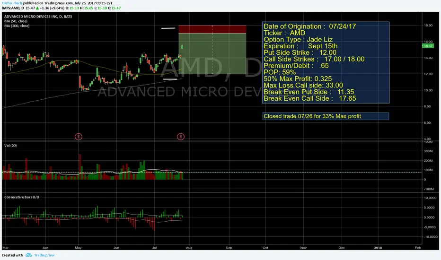This screenshot has height=260, width=441.
Task: Click the 'POP: 59%' line
Action: (280, 72)
